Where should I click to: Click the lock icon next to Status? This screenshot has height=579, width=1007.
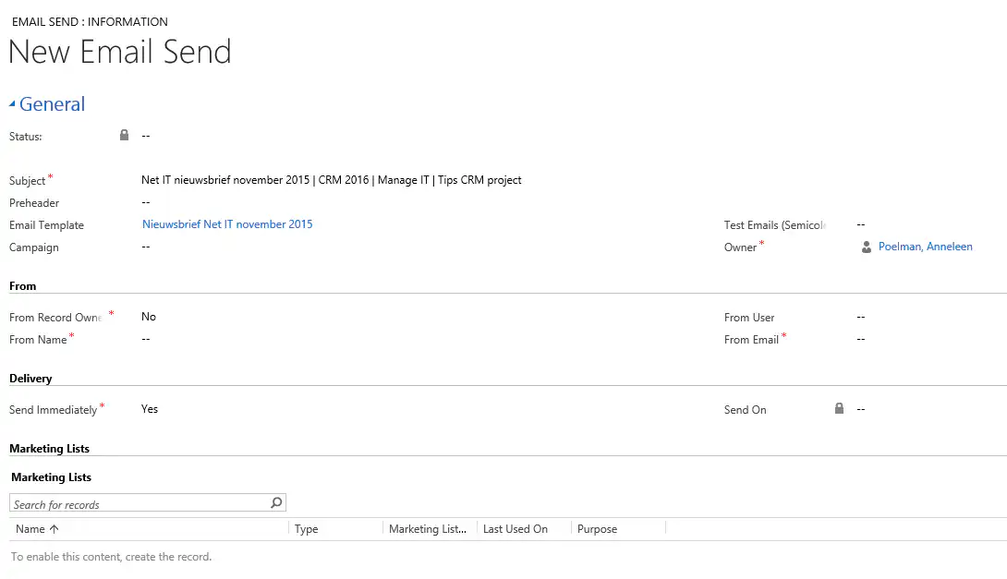[x=125, y=136]
